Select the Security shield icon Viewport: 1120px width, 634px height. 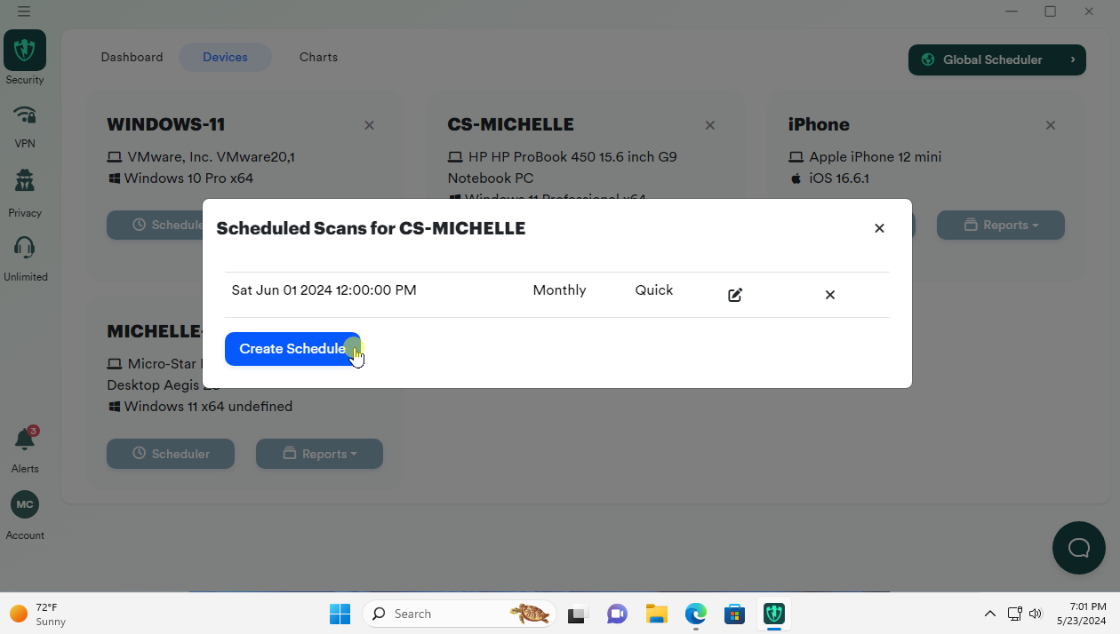[25, 51]
